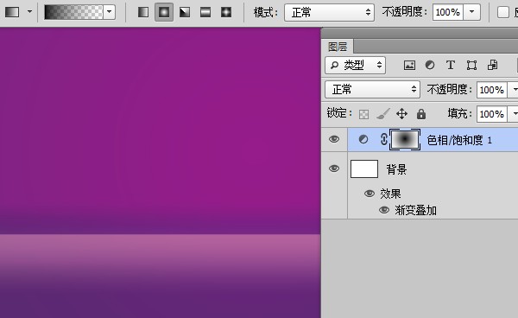Choose the Linear gradient style
Viewport: 518px width, 318px height.
(143, 12)
